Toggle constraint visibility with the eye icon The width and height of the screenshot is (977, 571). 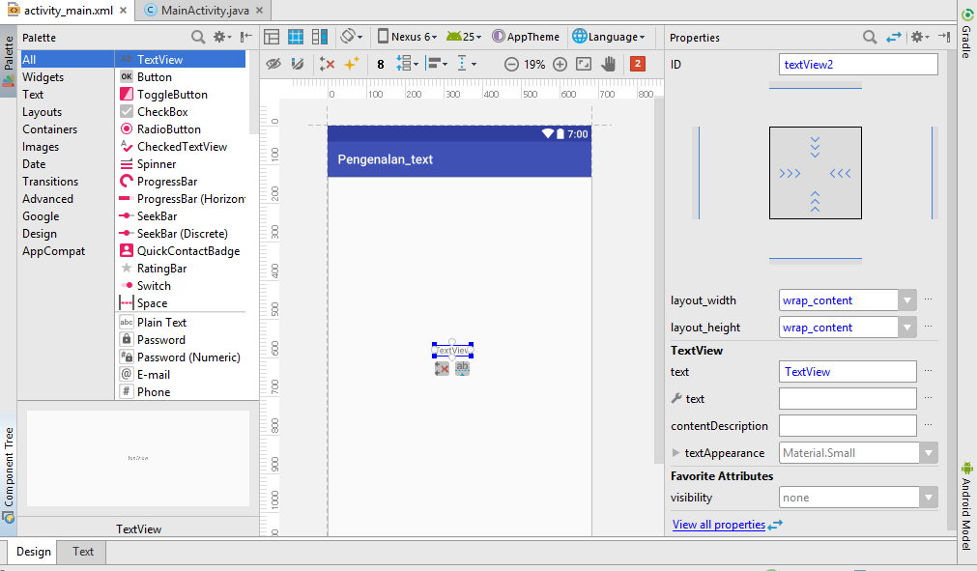click(273, 64)
